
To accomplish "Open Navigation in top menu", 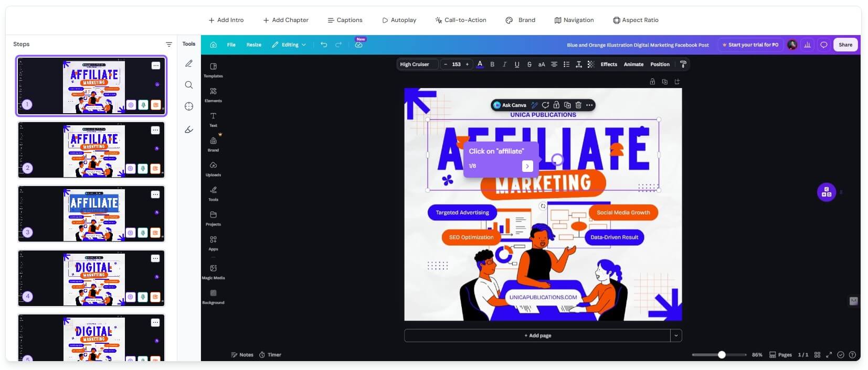I will point(574,20).
